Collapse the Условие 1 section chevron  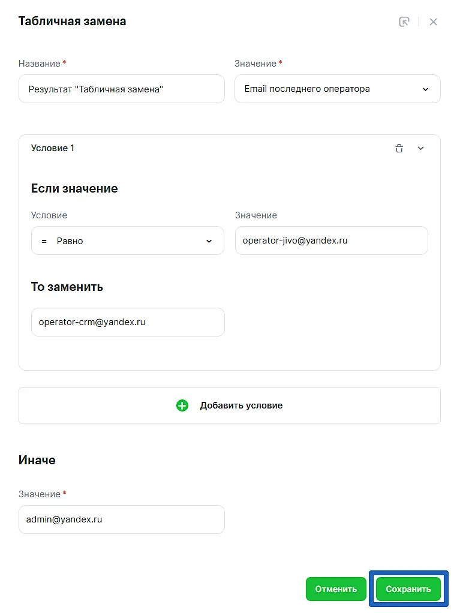[420, 149]
